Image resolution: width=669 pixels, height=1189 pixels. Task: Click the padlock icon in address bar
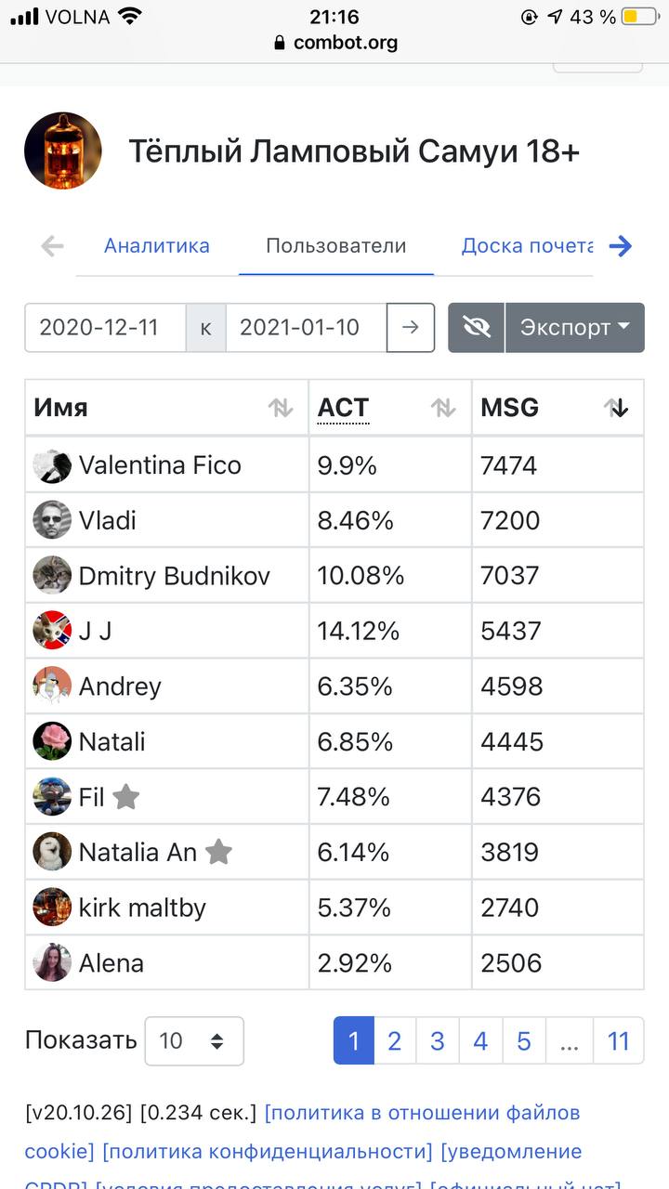point(280,43)
